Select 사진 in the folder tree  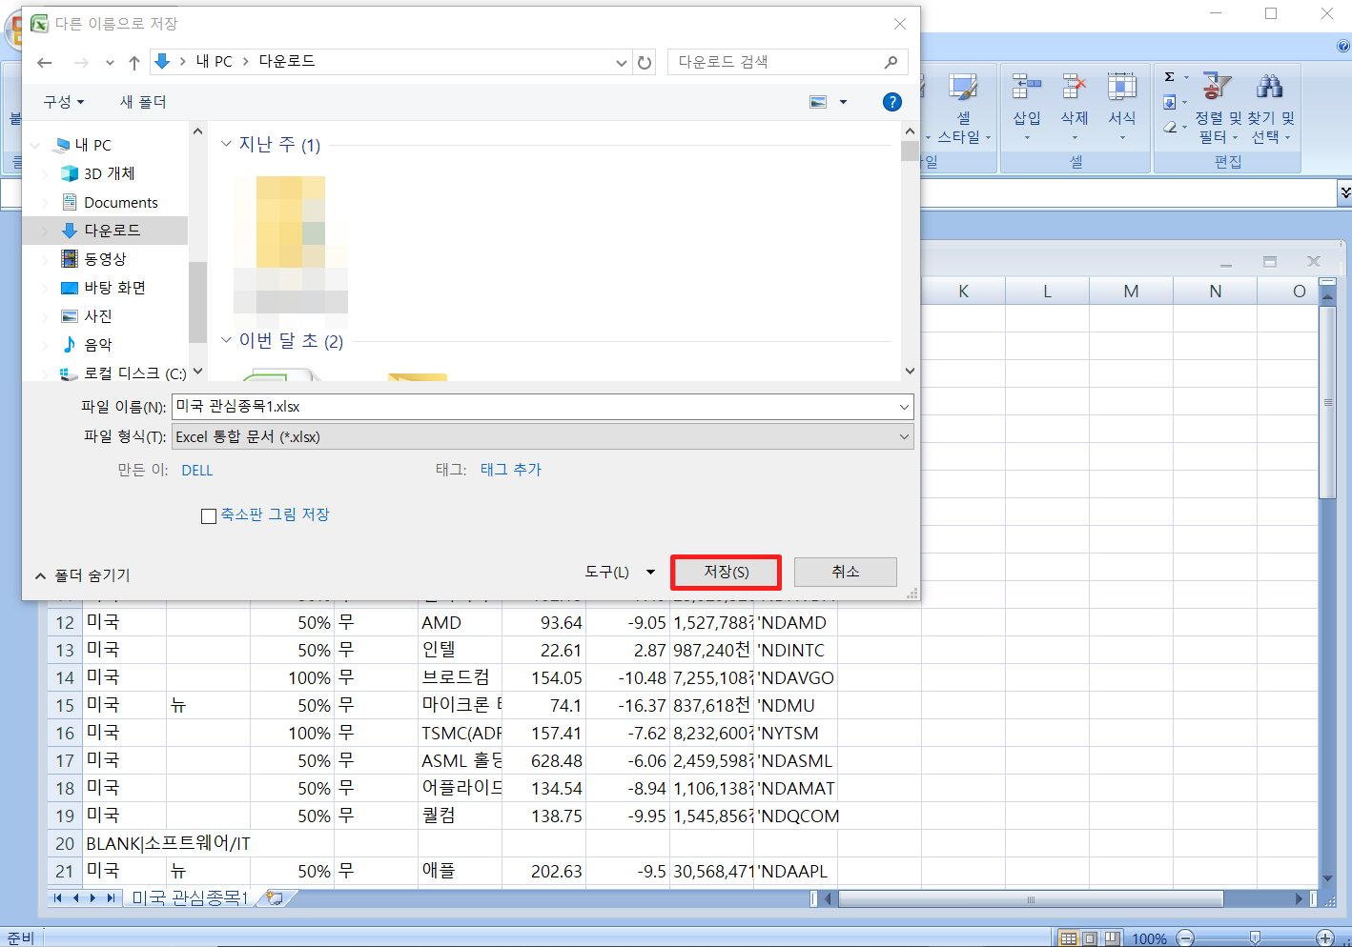point(98,316)
